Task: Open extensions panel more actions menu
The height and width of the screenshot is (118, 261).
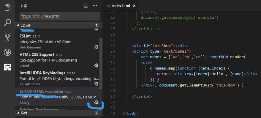Action: pos(95,6)
